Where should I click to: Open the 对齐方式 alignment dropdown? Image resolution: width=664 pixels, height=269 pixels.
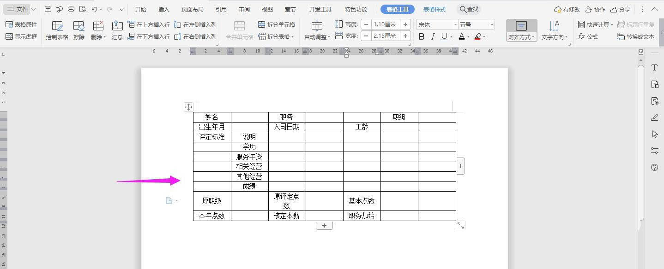tap(521, 36)
